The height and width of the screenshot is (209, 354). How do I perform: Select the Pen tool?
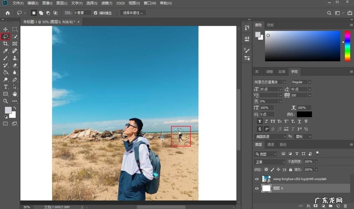point(15,80)
